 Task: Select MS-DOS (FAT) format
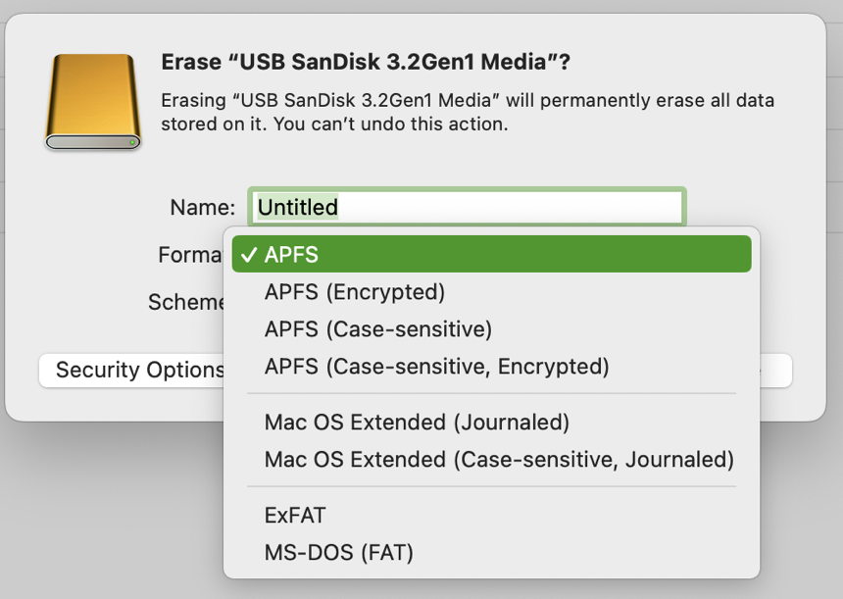tap(339, 552)
